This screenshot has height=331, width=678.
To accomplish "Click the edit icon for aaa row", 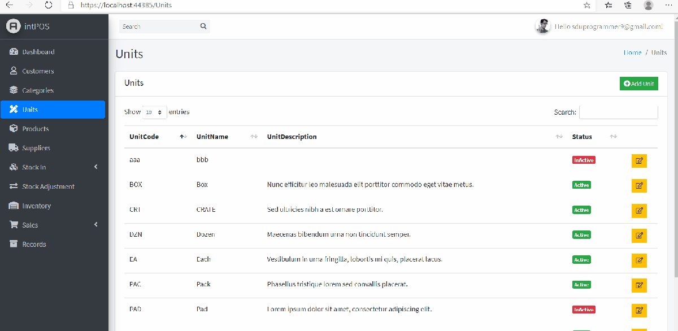I will click(639, 160).
